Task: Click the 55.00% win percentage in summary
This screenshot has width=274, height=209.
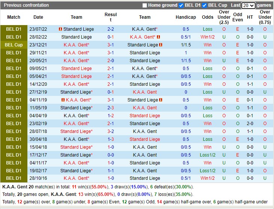Action: tap(99, 187)
